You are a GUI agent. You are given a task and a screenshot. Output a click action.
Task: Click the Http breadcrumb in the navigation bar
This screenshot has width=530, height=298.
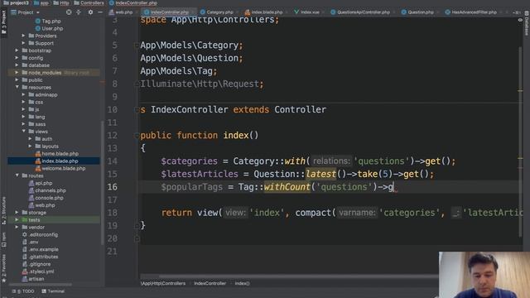tap(61, 3)
